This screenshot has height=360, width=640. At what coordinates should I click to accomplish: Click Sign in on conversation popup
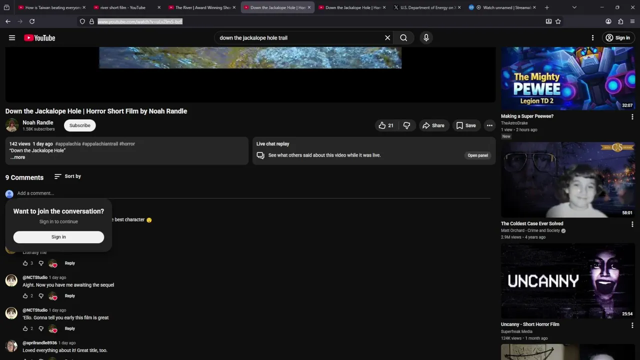[58, 237]
